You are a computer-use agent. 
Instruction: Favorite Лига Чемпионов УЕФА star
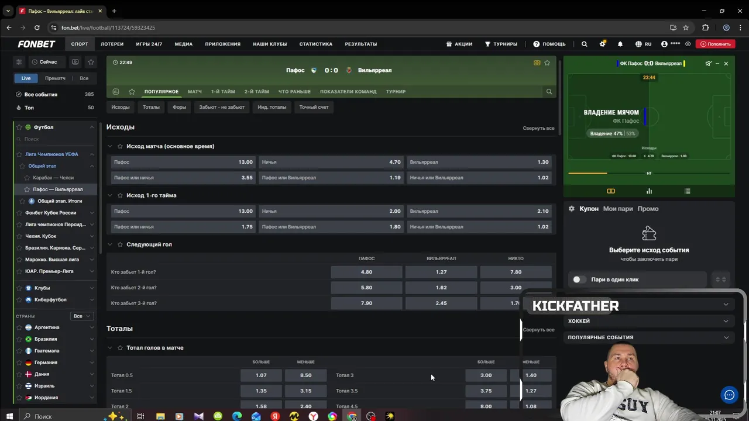tap(19, 154)
